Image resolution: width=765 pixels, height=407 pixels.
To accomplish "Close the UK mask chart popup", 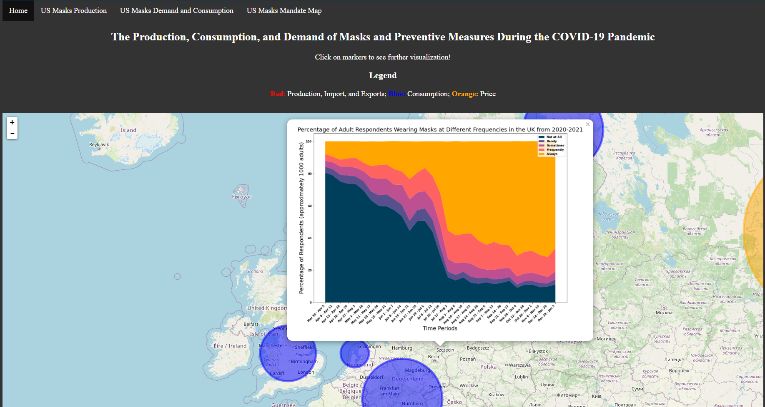I will [x=588, y=124].
